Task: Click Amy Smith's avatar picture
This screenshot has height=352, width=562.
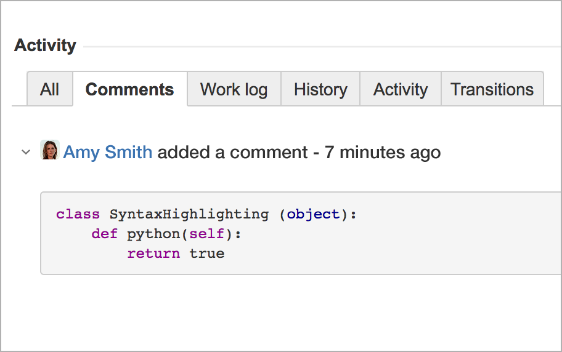Action: click(x=50, y=150)
